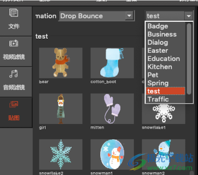Choose Education from the category list
Screen dimensions: 198x175
point(166,59)
